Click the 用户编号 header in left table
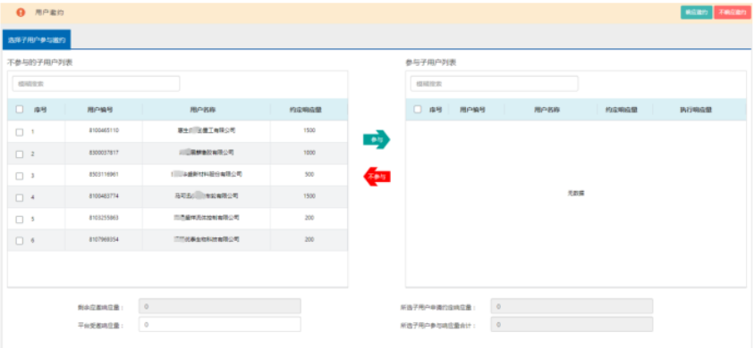 click(x=100, y=110)
